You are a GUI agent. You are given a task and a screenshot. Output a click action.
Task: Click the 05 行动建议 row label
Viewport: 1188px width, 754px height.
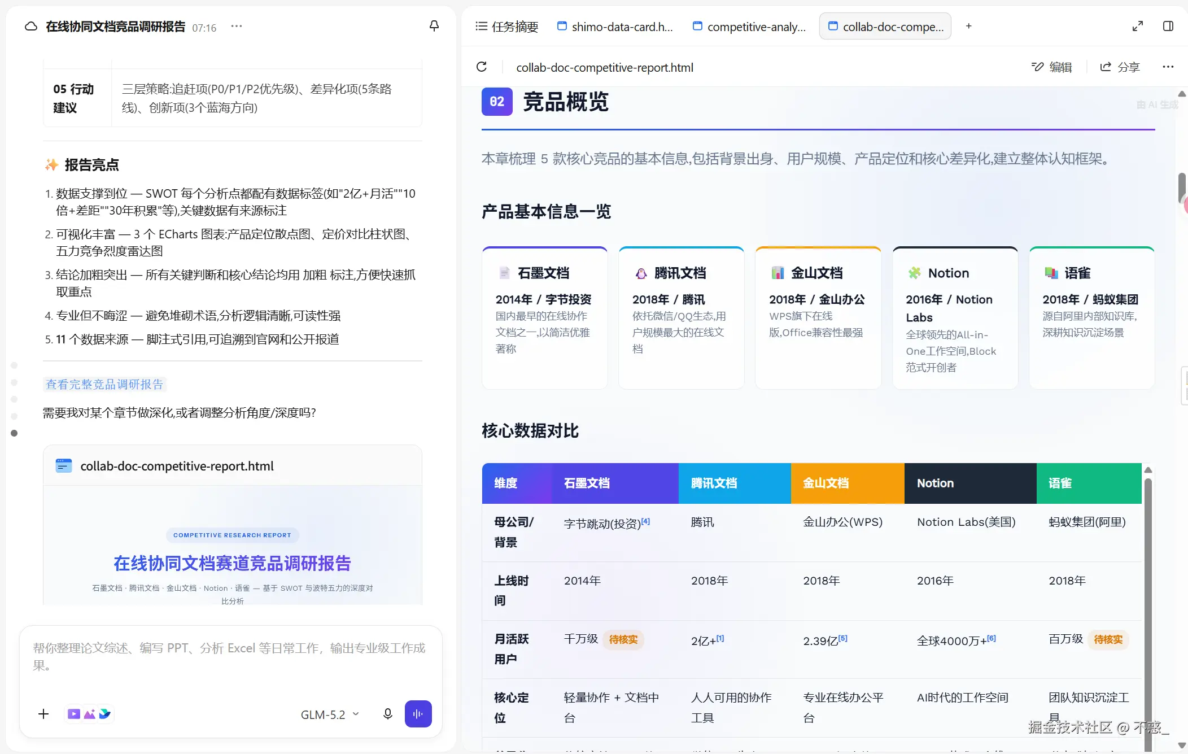point(73,98)
